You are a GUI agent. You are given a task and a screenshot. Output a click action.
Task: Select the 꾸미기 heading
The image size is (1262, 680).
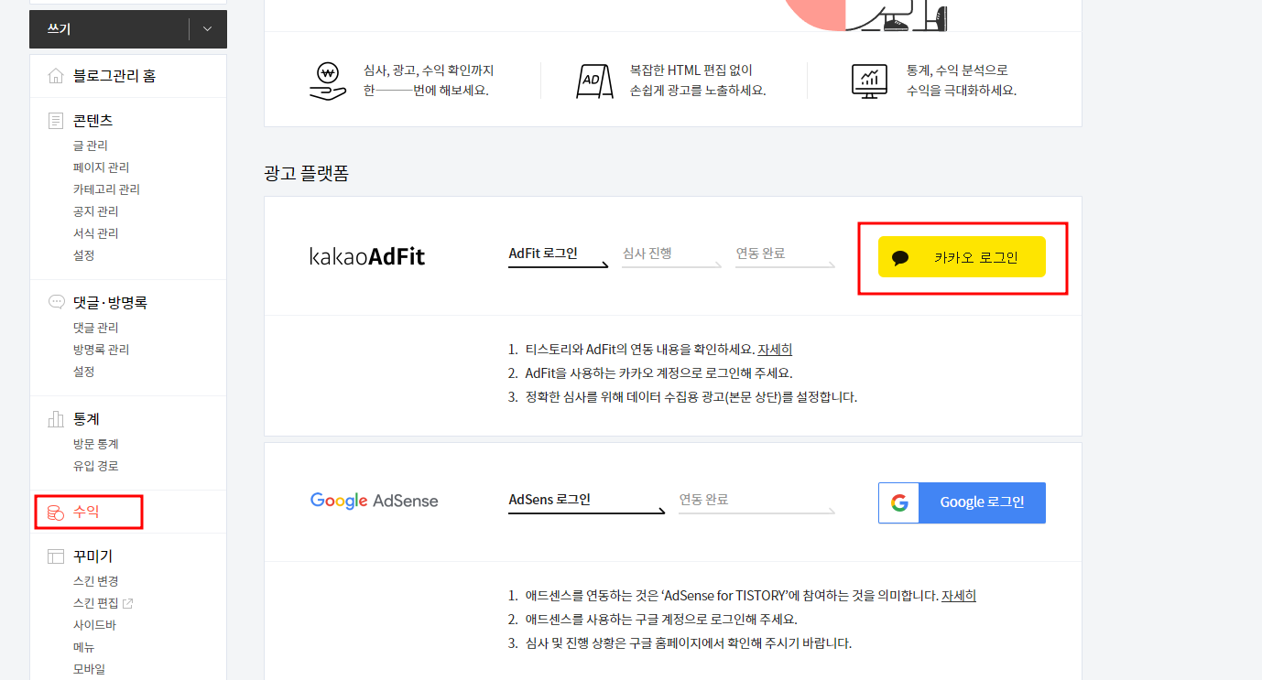coord(93,556)
